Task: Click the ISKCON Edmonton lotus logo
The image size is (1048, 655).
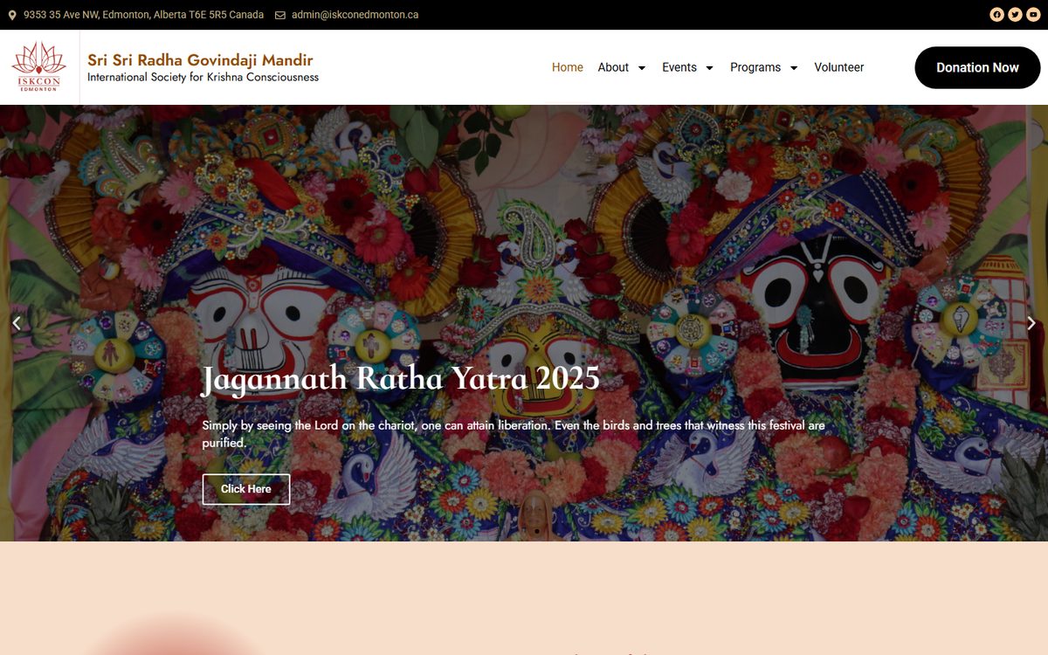Action: click(x=38, y=66)
